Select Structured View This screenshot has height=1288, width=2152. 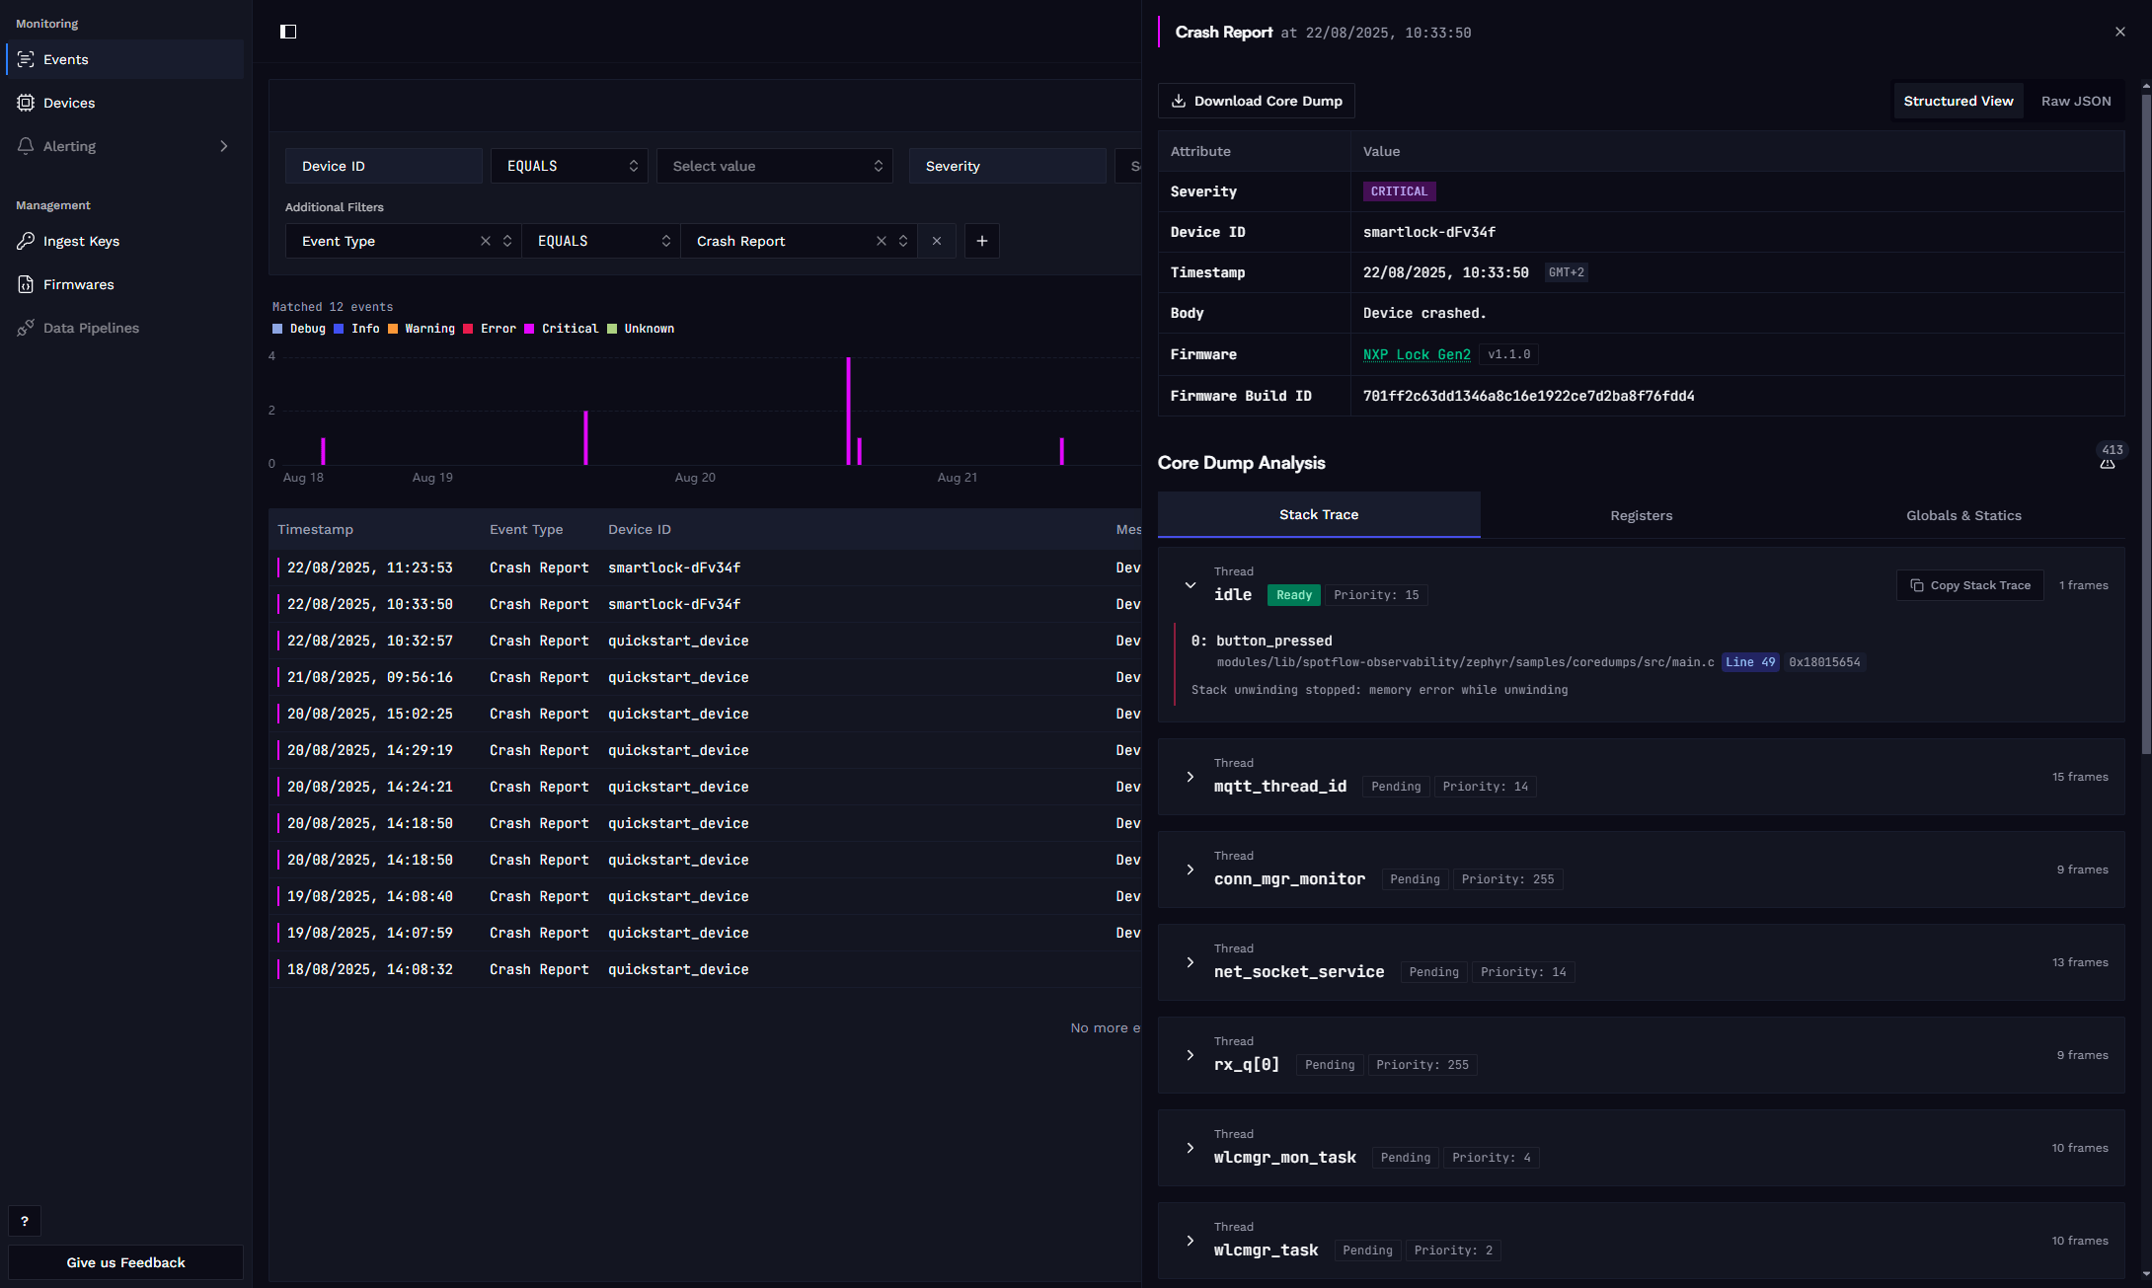[x=1959, y=101]
